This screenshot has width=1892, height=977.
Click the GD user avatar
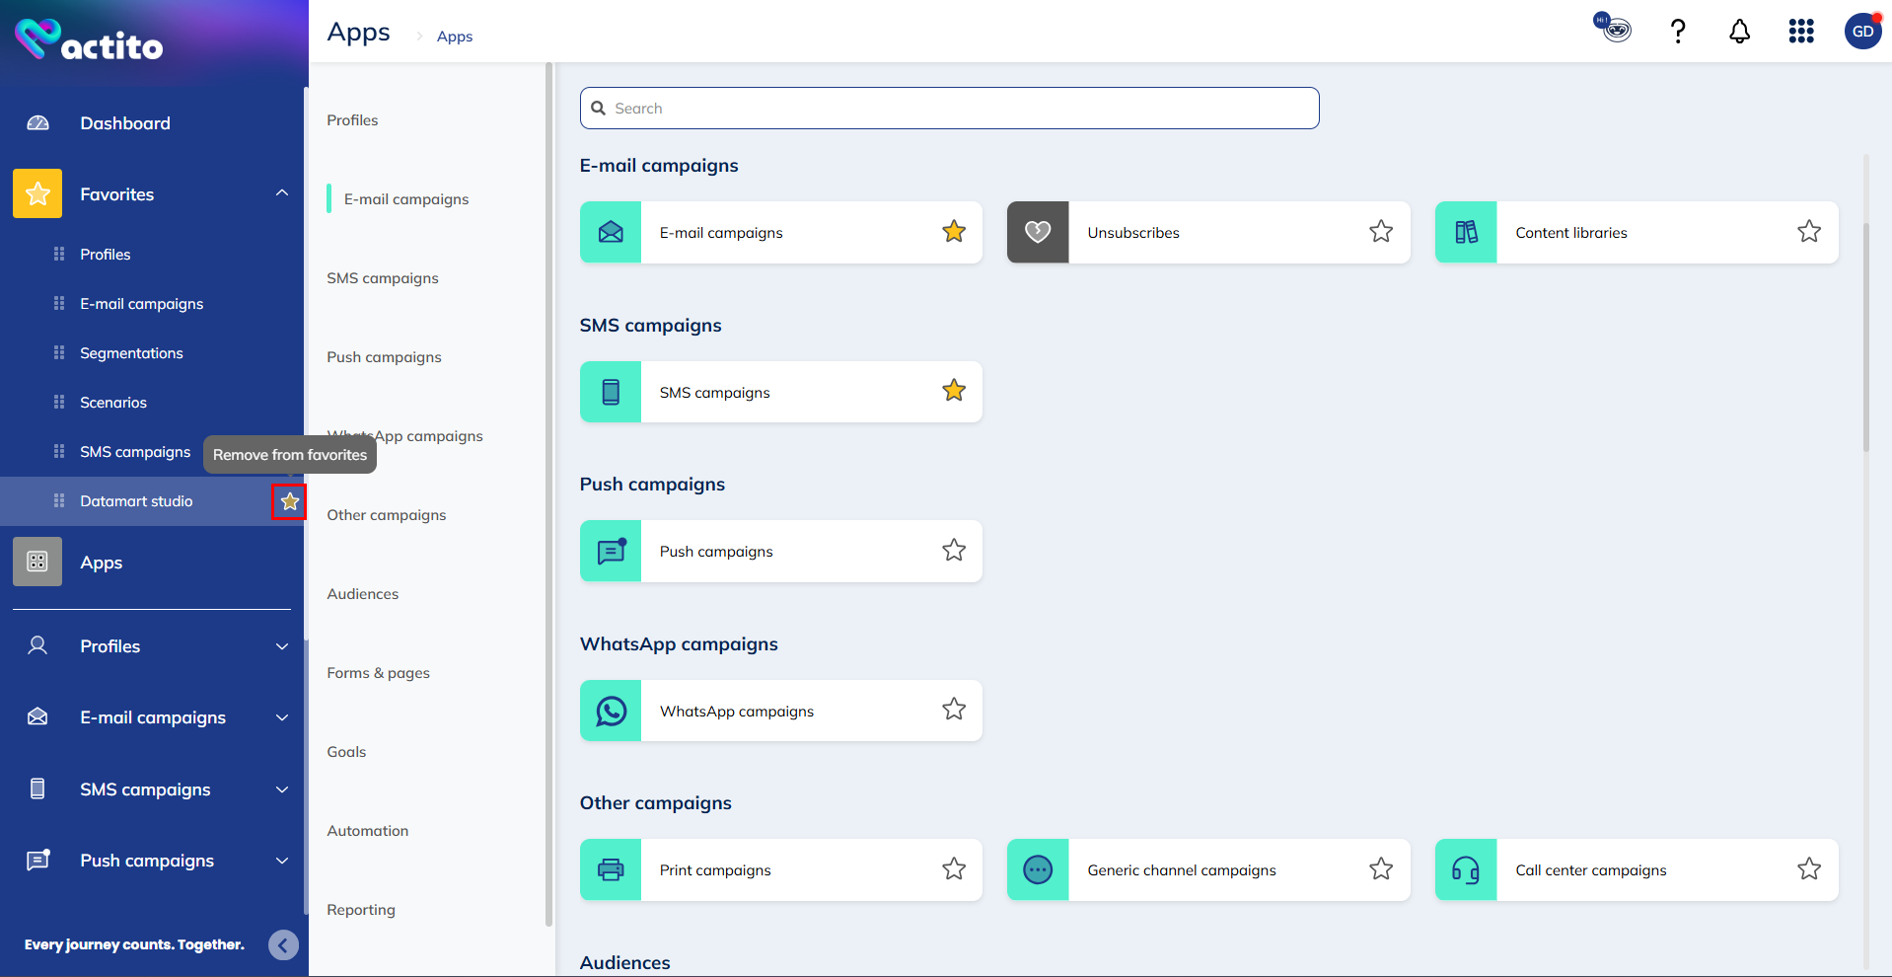click(1862, 32)
